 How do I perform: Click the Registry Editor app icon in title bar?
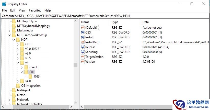click(4, 4)
